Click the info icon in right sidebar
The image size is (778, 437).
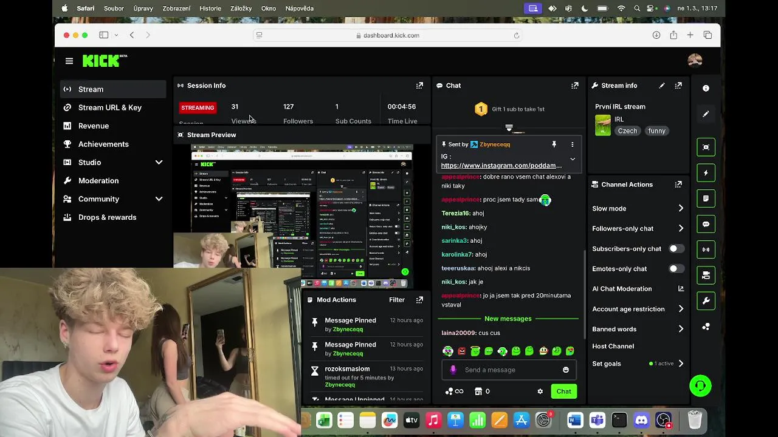tap(706, 89)
